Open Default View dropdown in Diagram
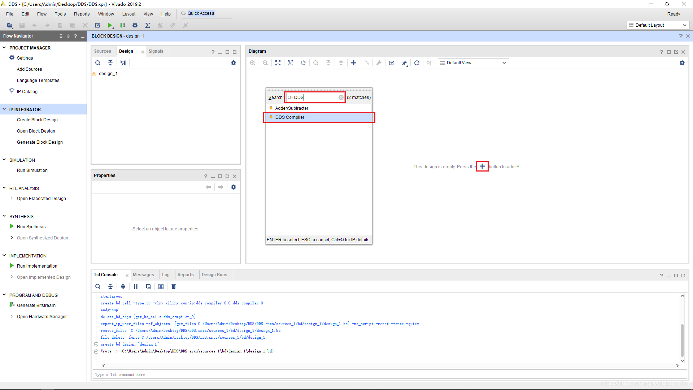Image resolution: width=693 pixels, height=390 pixels. click(473, 63)
